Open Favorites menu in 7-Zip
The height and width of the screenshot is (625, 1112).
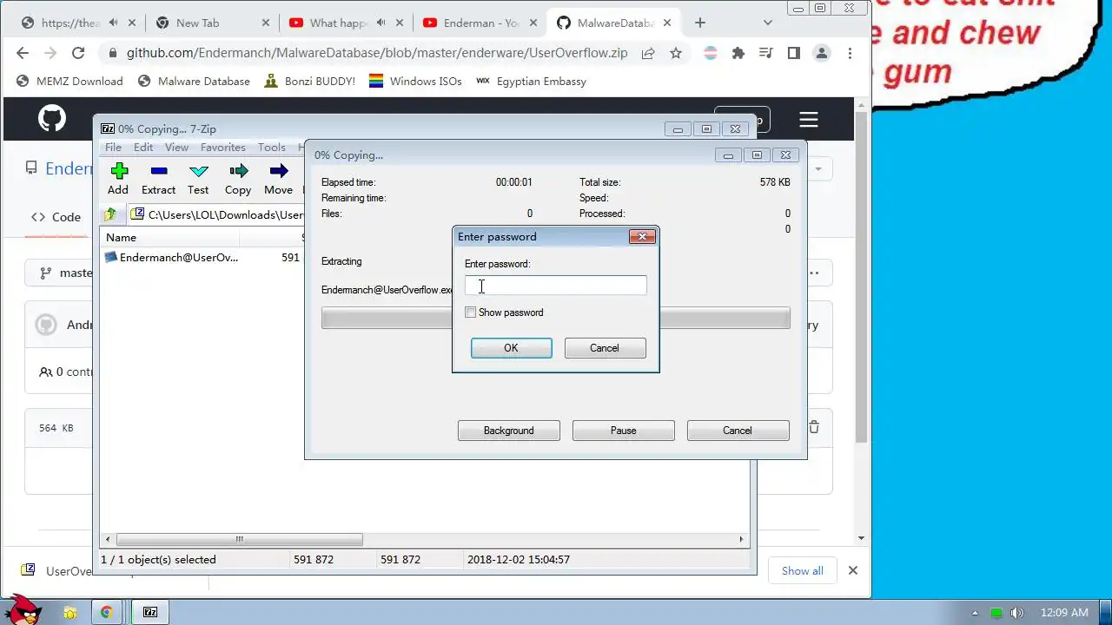(223, 148)
